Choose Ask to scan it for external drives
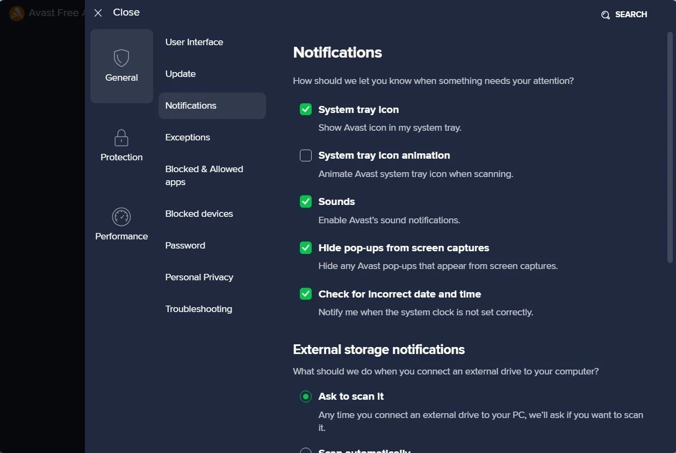676x453 pixels. pyautogui.click(x=305, y=397)
